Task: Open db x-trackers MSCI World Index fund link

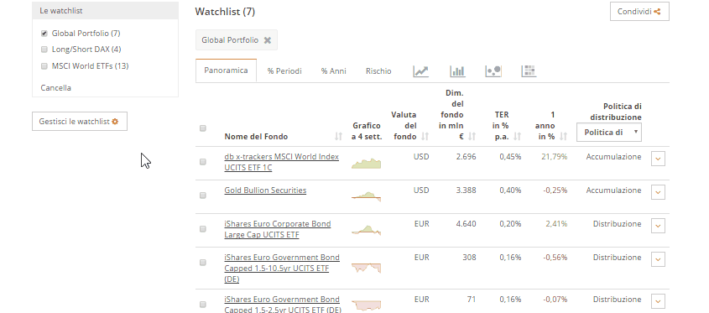Action: coord(281,162)
